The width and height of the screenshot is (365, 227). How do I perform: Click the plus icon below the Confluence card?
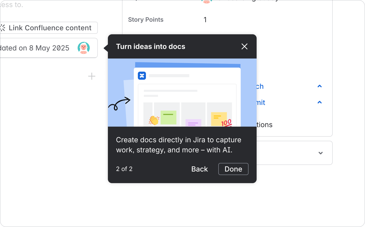[92, 76]
